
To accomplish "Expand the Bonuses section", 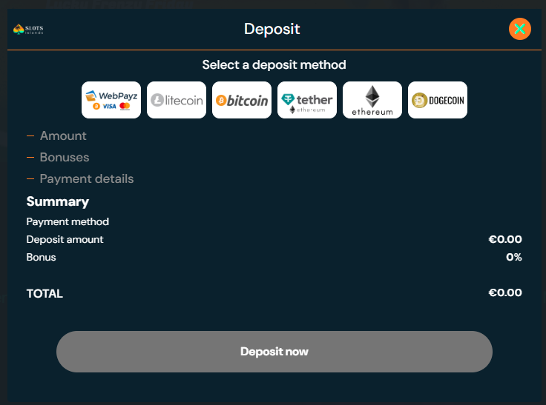I will [64, 157].
